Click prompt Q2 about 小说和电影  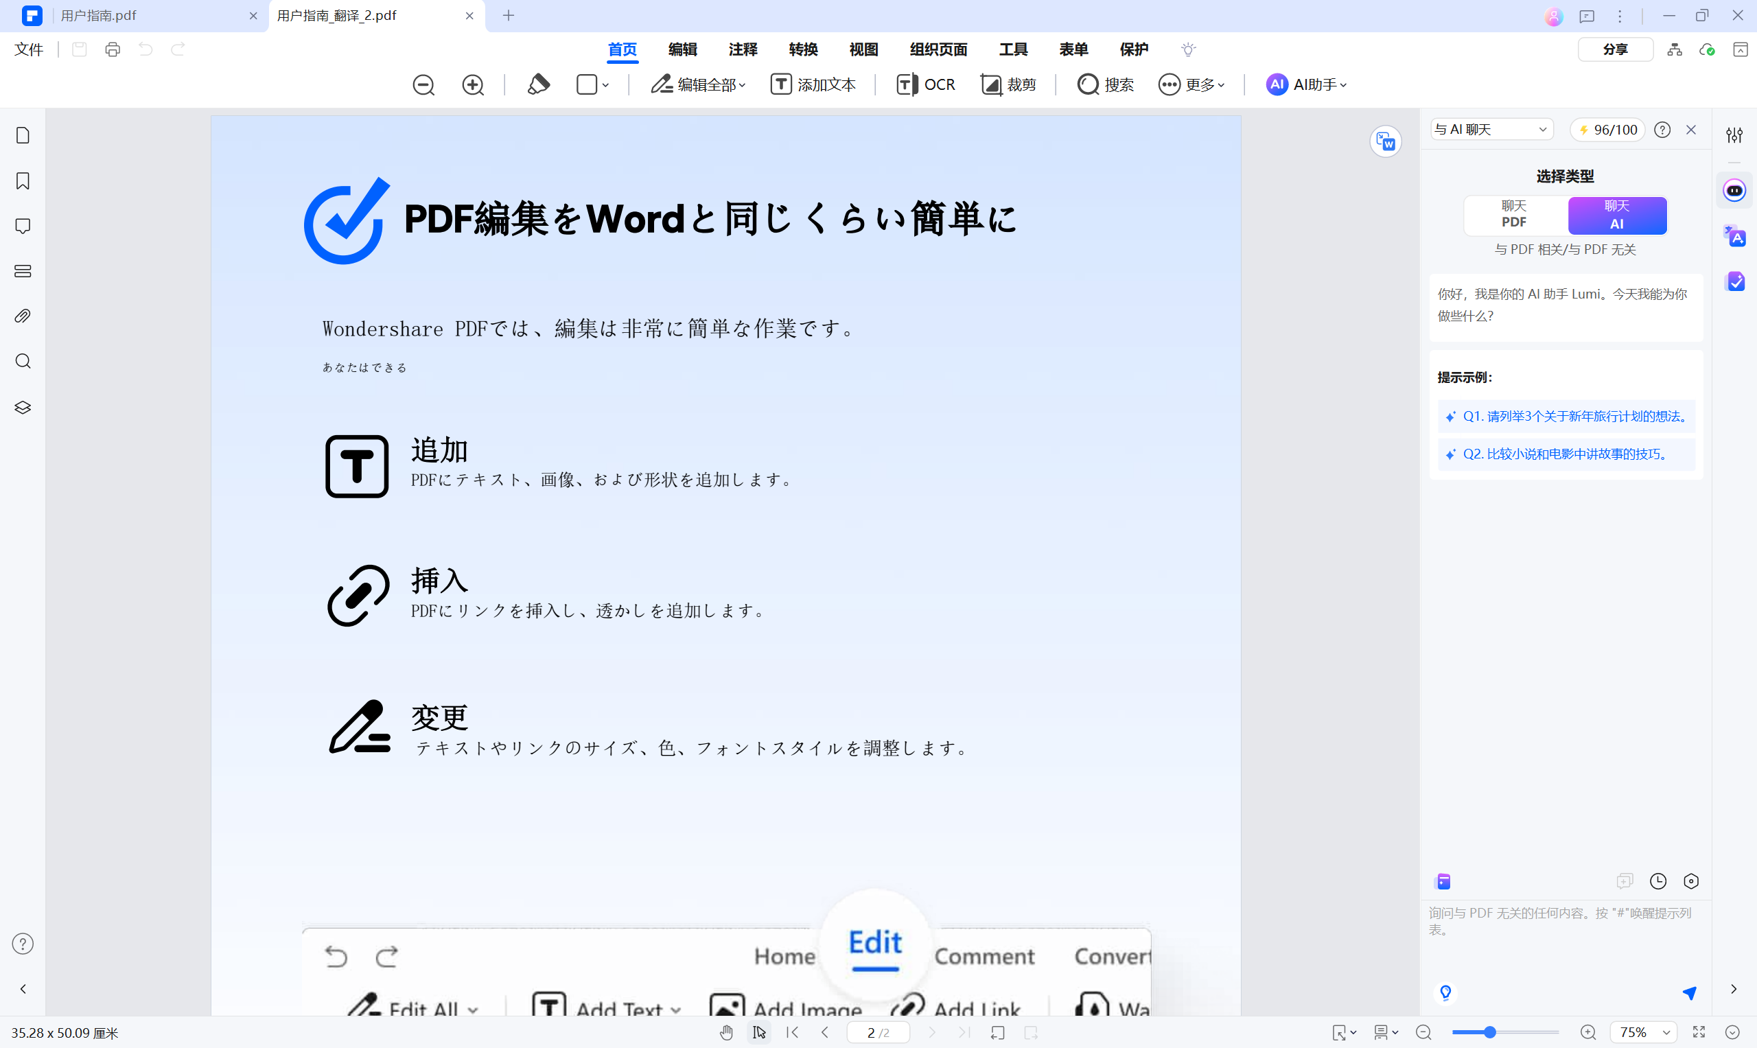1566,454
